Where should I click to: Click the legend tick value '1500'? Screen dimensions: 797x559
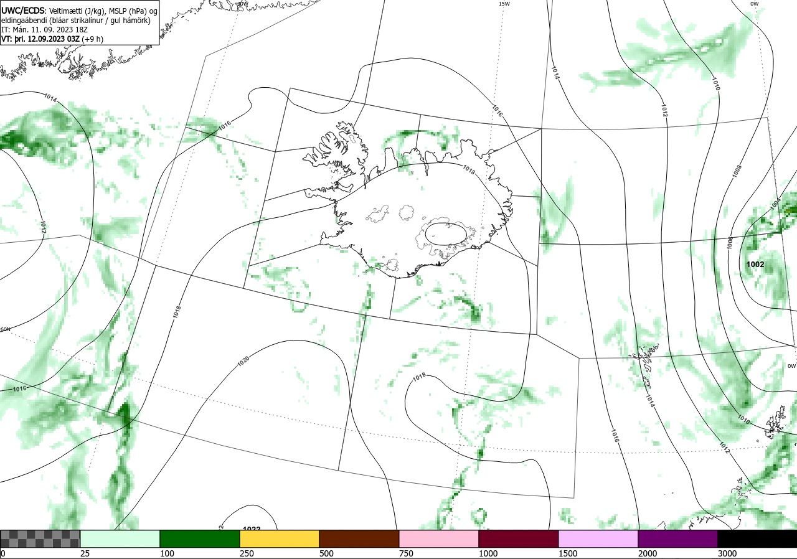[x=568, y=553]
